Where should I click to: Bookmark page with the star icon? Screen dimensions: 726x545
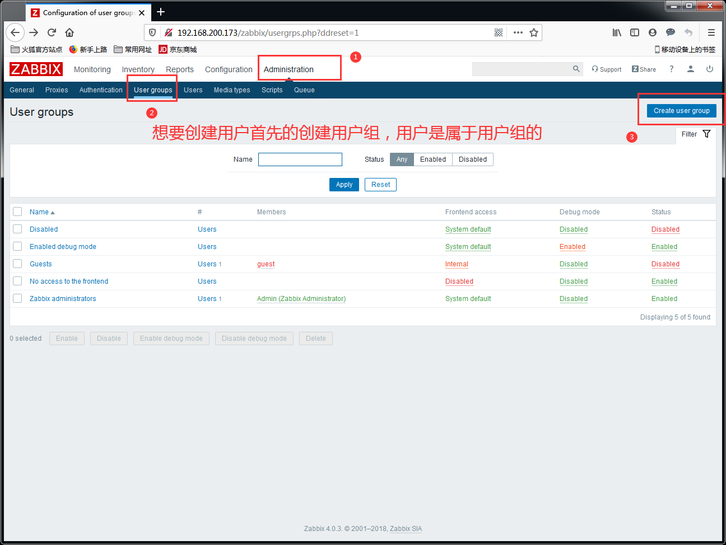pyautogui.click(x=534, y=32)
